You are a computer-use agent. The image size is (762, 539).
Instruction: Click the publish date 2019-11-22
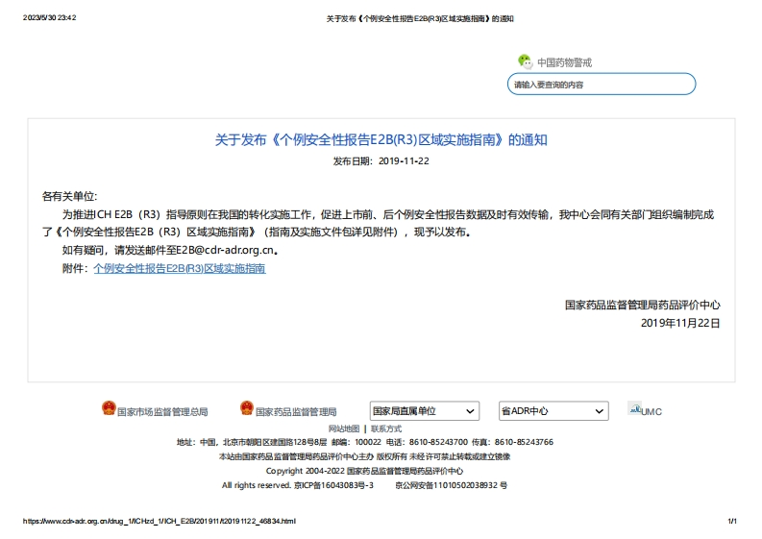pos(404,160)
